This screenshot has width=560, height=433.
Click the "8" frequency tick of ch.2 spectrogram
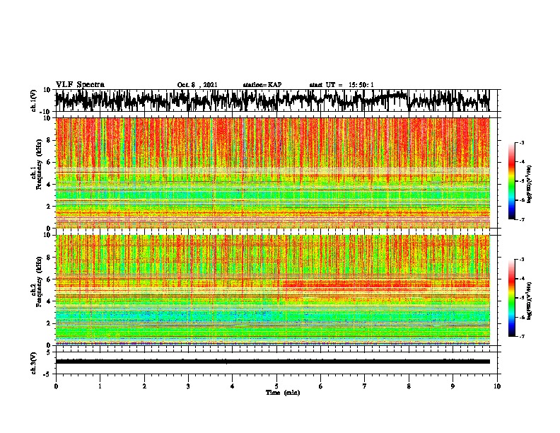[49, 258]
